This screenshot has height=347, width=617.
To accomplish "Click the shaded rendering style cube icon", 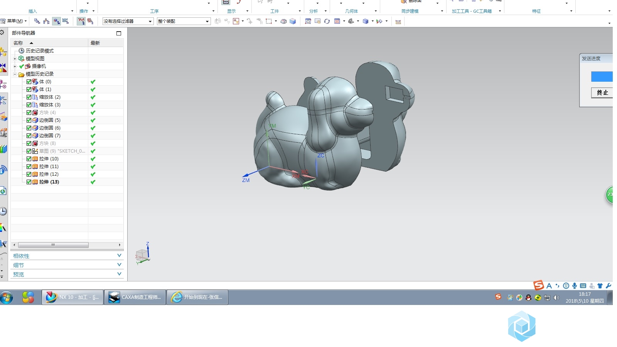I will (x=366, y=21).
